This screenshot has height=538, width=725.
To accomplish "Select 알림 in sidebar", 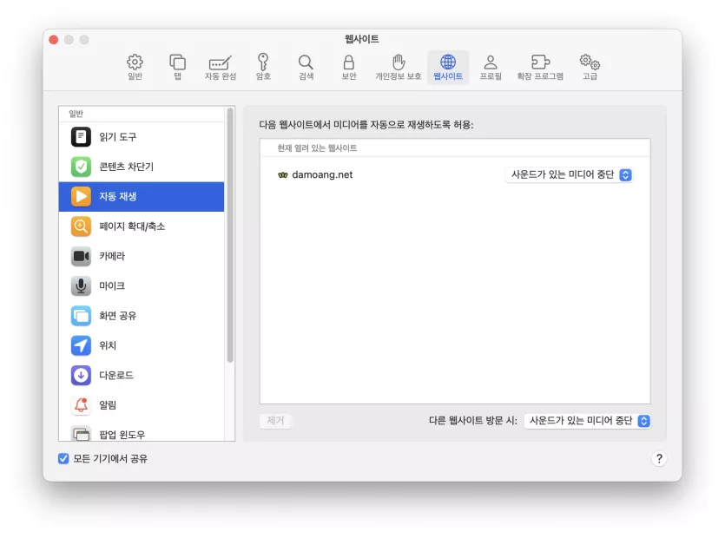I will [x=142, y=405].
